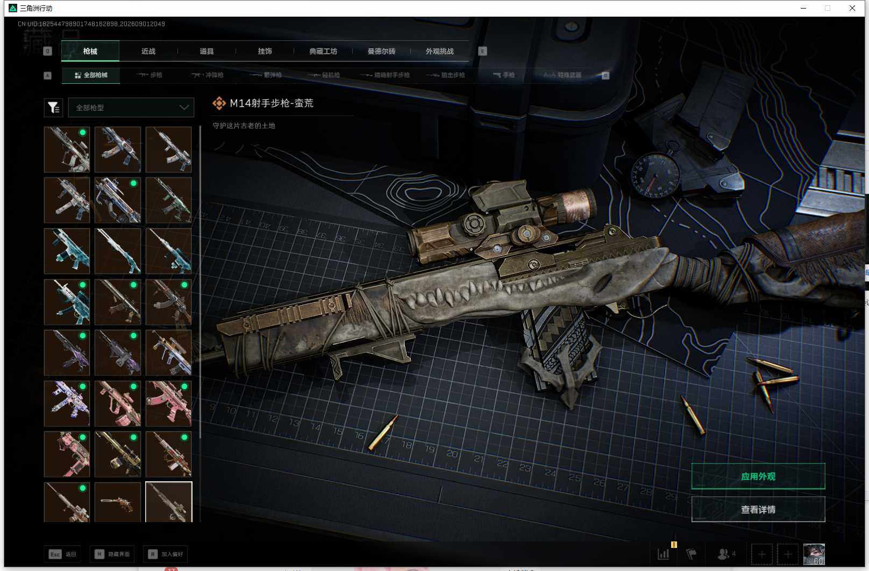Open 查看详情 for this skin
This screenshot has height=571, width=869.
(758, 509)
